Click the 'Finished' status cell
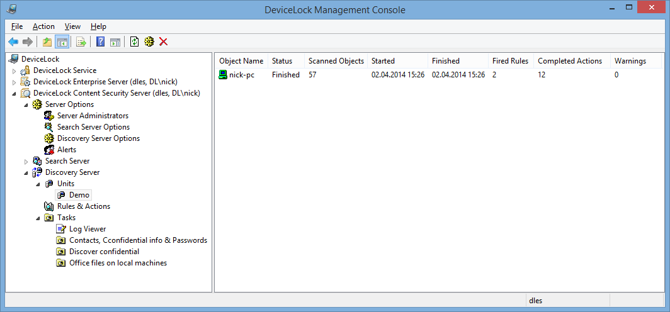 [286, 75]
